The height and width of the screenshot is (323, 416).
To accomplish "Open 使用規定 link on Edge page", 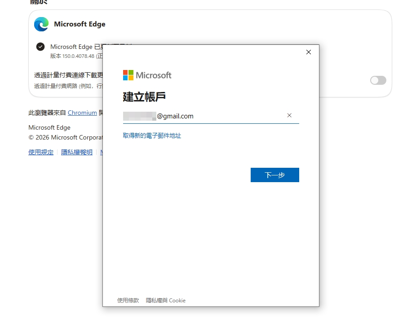I will click(x=41, y=152).
